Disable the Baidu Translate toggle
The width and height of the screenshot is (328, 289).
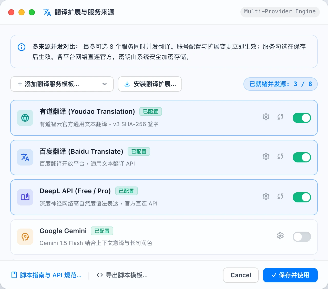tap(302, 157)
